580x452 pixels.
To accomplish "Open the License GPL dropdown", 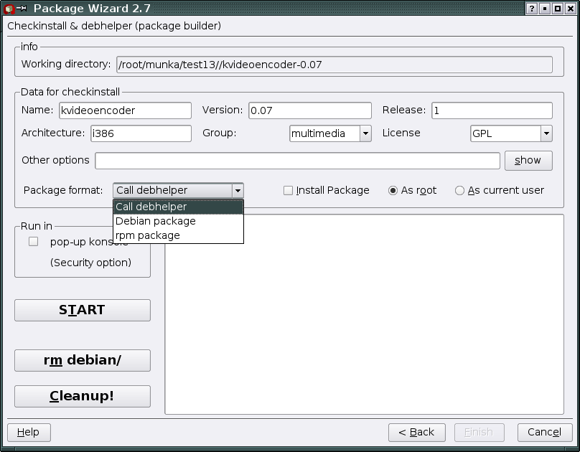I will [546, 133].
